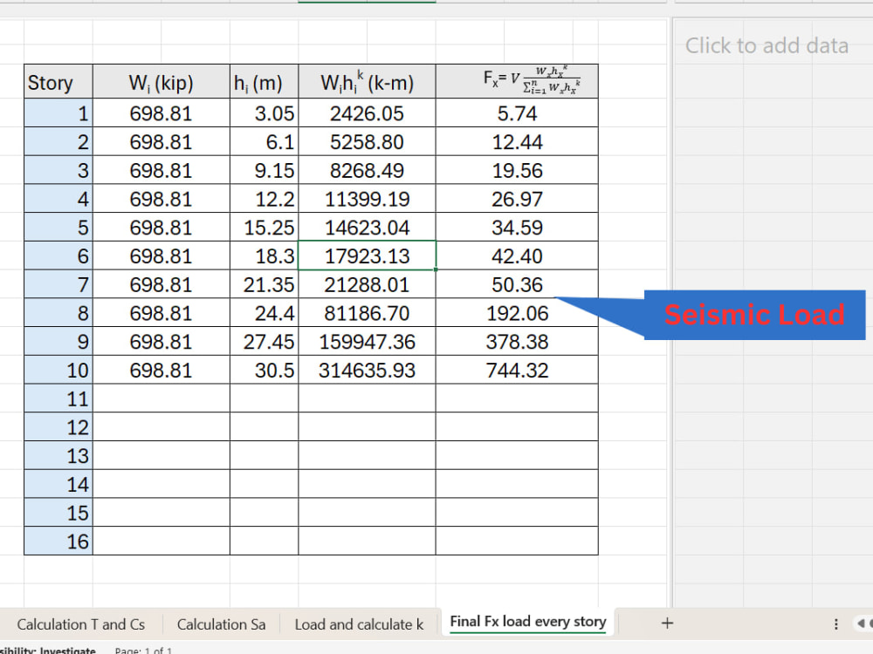The width and height of the screenshot is (873, 654).
Task: Select the Fx value 26.97
Action: [x=517, y=199]
